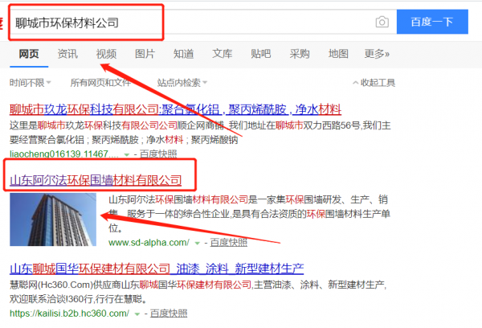This screenshot has height=328, width=482.
Task: Switch to the 资讯 tab
Action: (67, 54)
